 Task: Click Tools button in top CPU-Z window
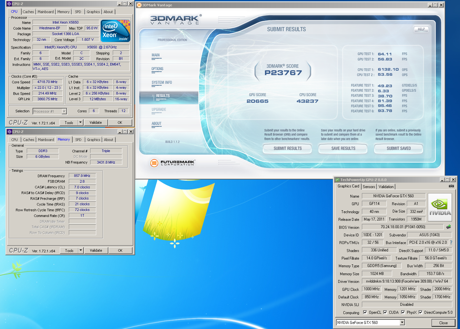[69, 122]
